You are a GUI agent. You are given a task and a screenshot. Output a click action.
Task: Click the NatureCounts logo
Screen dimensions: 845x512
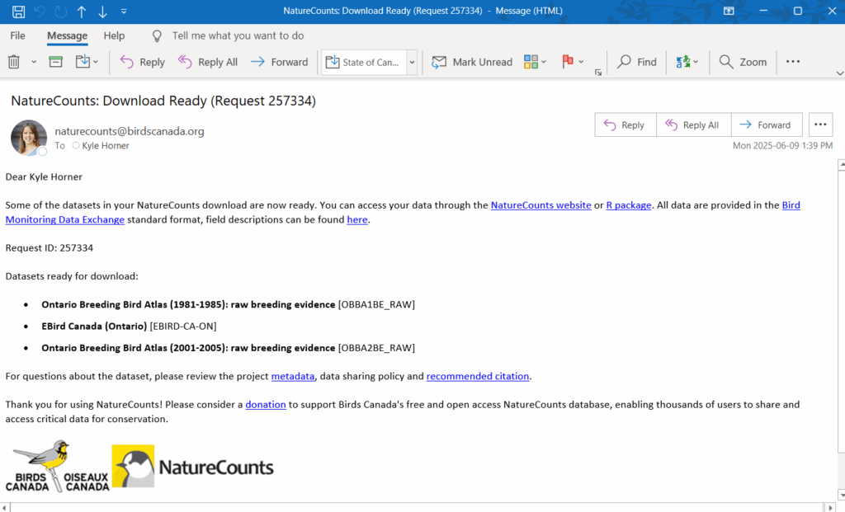click(192, 466)
